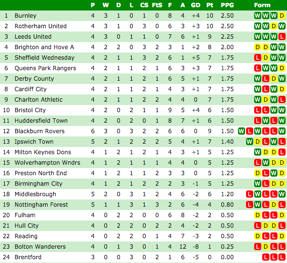
Task: Click Charlton Athletic's red L form badge
Action: click(282, 100)
